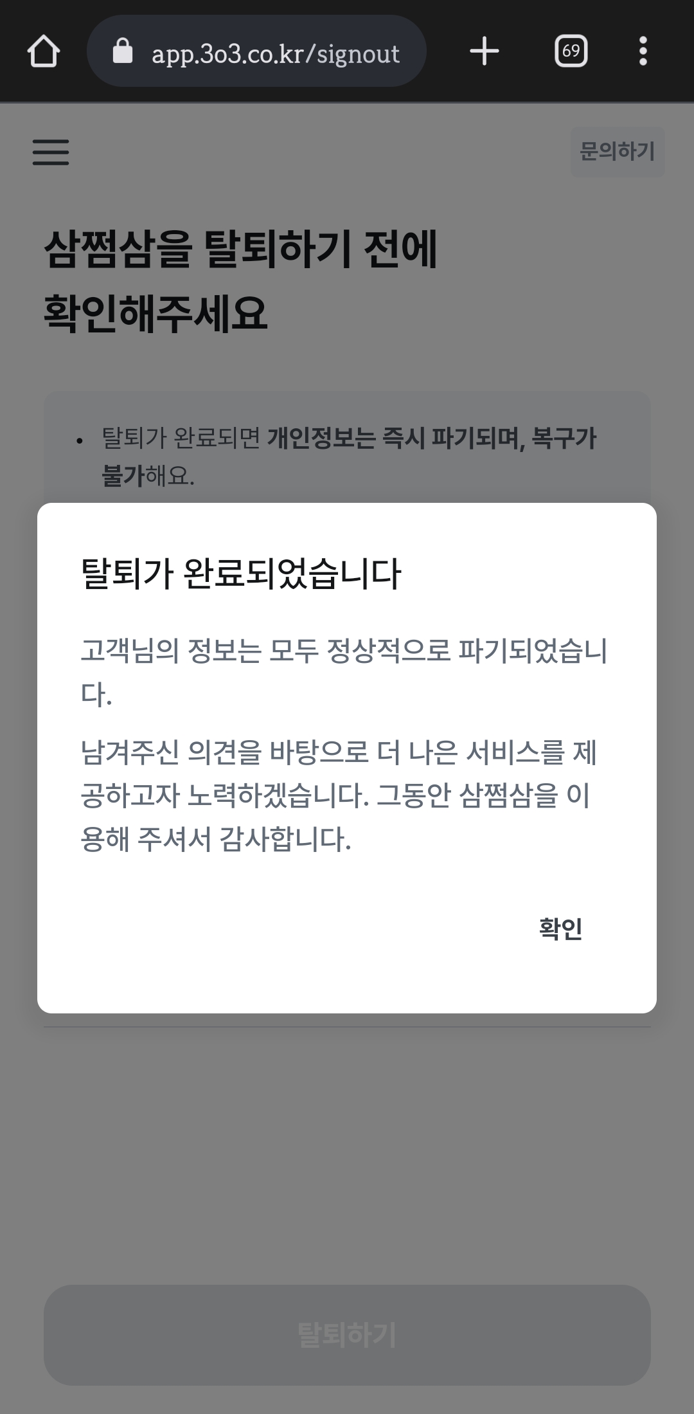Screen dimensions: 694x1414
Task: Tap the text 감사합니다 in the dialog
Action: pyautogui.click(x=285, y=839)
